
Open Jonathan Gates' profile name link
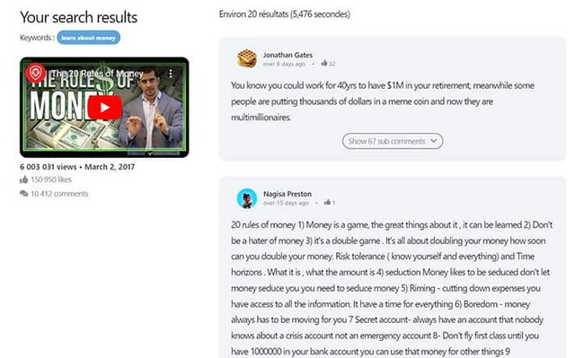coord(288,55)
